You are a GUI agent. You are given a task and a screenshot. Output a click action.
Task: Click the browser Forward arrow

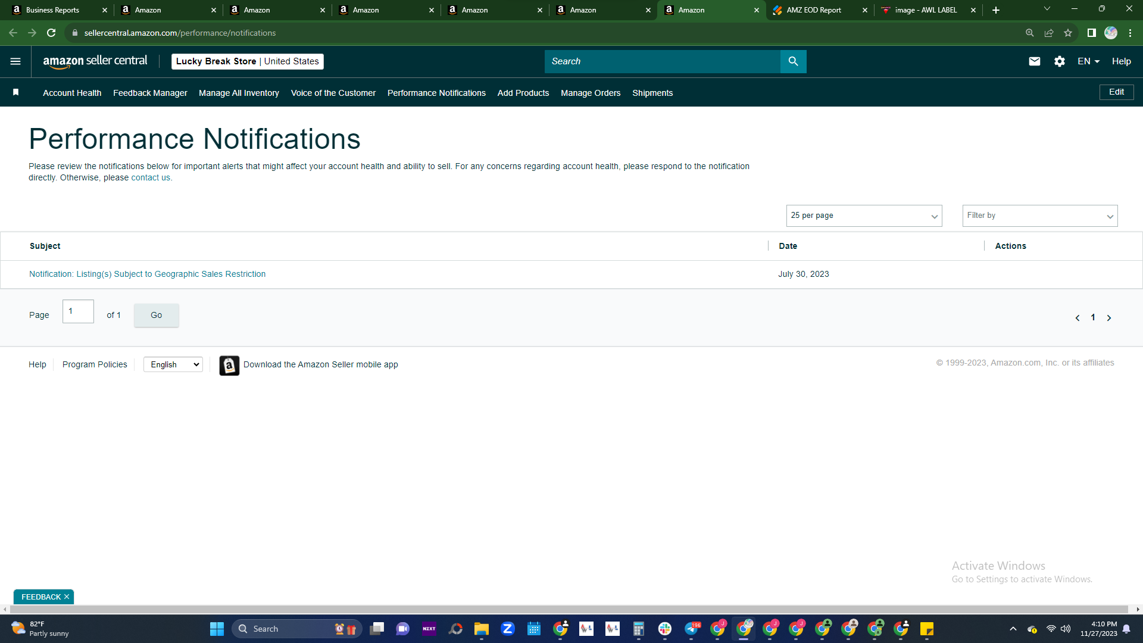click(x=32, y=33)
